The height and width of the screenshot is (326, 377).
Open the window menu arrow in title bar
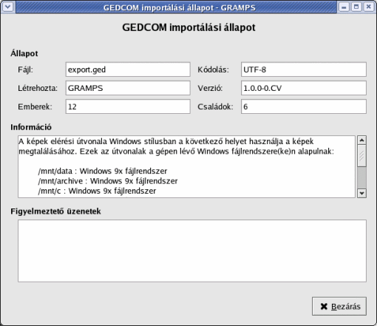pyautogui.click(x=7, y=7)
